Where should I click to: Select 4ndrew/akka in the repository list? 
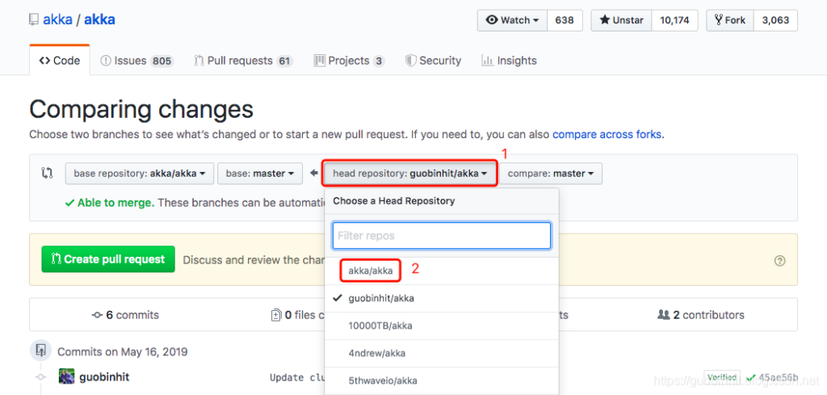(442, 353)
